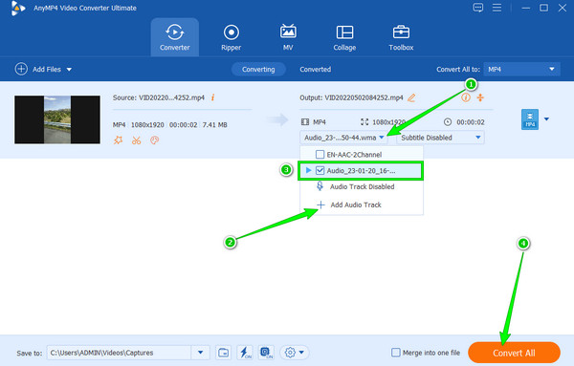Click the video thumbnail preview

(57, 119)
